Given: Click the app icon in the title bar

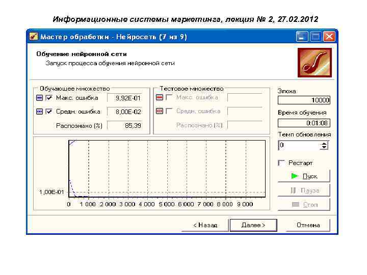Looking at the screenshot, I should pos(34,36).
